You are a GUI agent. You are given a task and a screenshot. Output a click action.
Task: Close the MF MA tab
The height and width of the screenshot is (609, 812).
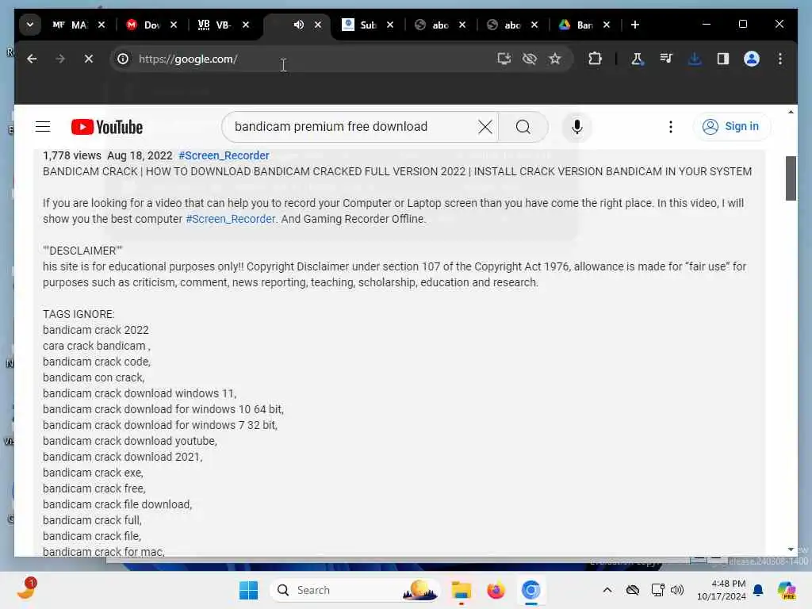(x=101, y=25)
